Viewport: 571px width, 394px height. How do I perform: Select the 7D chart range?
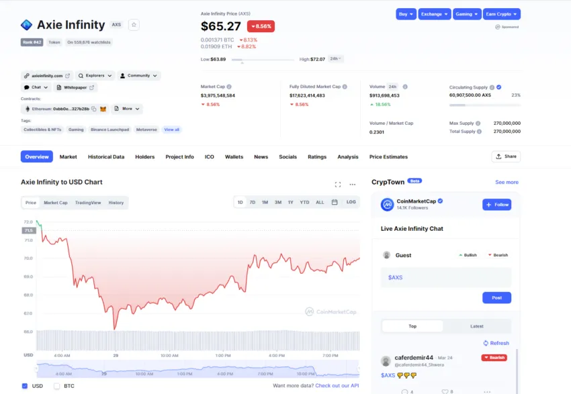[x=253, y=202]
